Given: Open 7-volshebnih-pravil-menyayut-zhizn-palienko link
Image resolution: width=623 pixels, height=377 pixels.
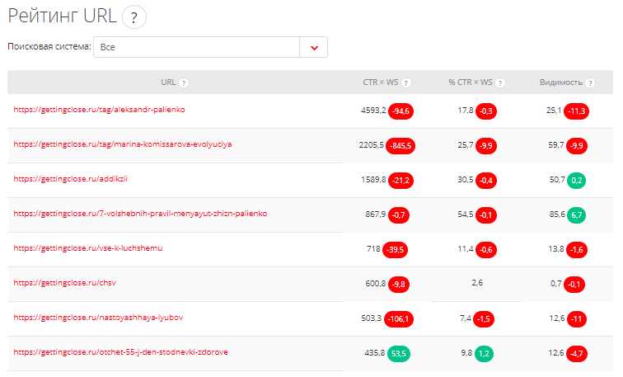Looking at the screenshot, I should click(140, 214).
